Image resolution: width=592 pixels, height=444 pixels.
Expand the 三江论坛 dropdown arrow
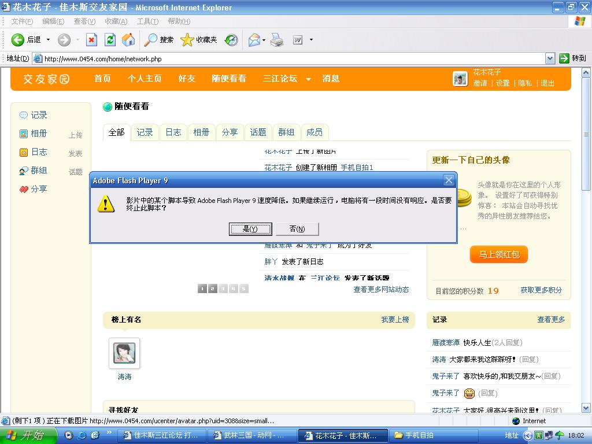tap(308, 79)
